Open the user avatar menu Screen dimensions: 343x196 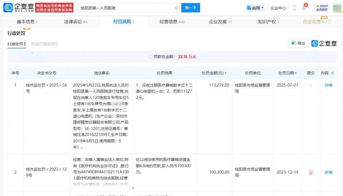337,8
